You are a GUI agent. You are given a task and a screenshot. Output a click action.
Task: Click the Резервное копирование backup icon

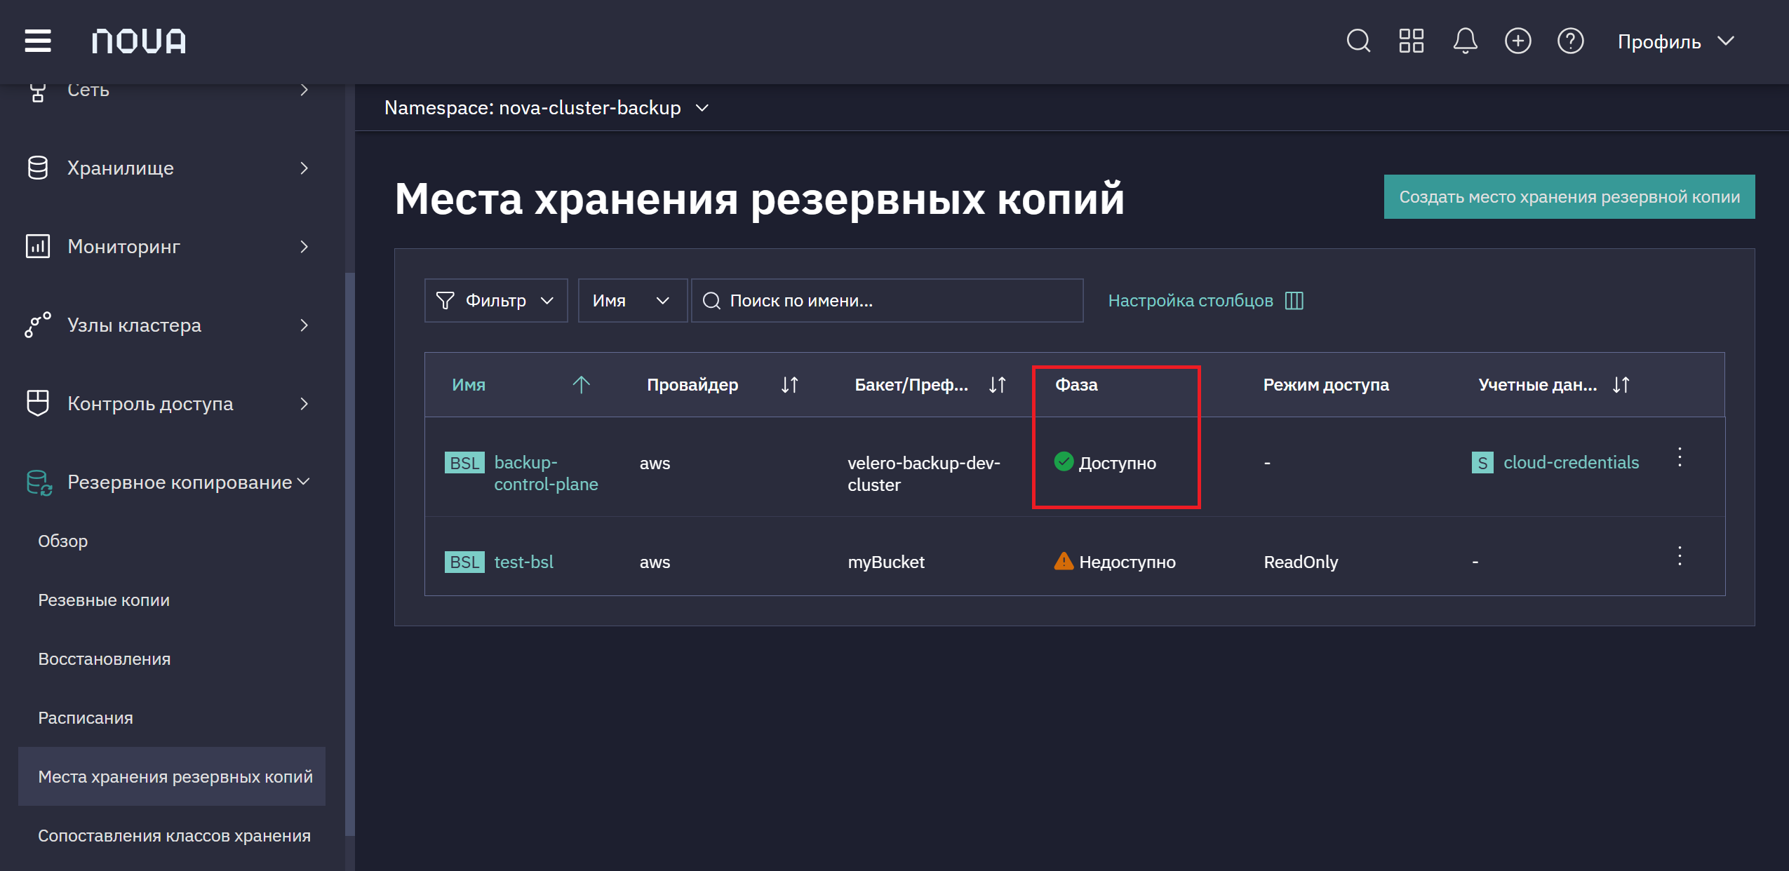pyautogui.click(x=39, y=482)
